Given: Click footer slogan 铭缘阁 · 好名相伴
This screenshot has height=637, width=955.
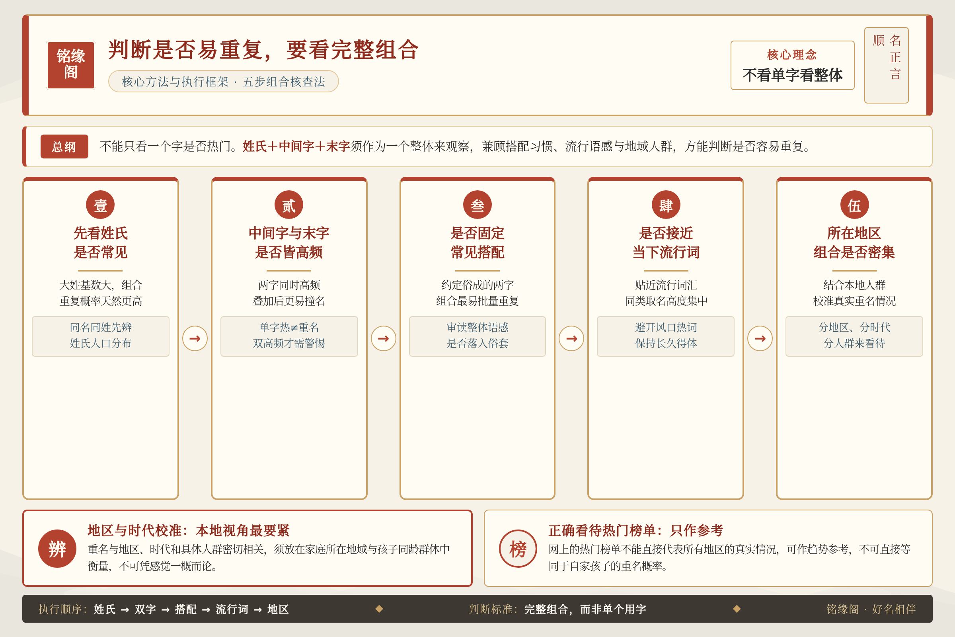Looking at the screenshot, I should point(871,609).
